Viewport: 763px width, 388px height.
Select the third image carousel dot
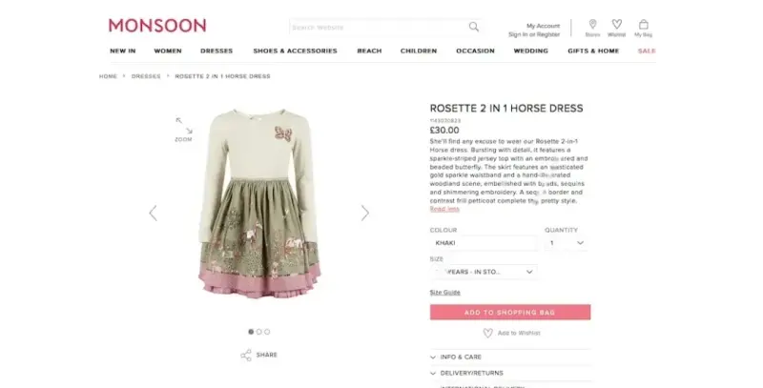coord(267,332)
